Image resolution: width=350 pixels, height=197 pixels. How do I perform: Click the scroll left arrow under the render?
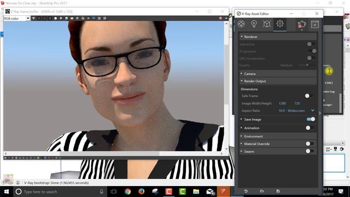pyautogui.click(x=5, y=154)
